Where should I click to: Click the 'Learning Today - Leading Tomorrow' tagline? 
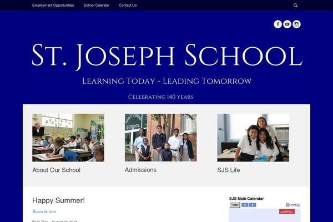click(167, 81)
